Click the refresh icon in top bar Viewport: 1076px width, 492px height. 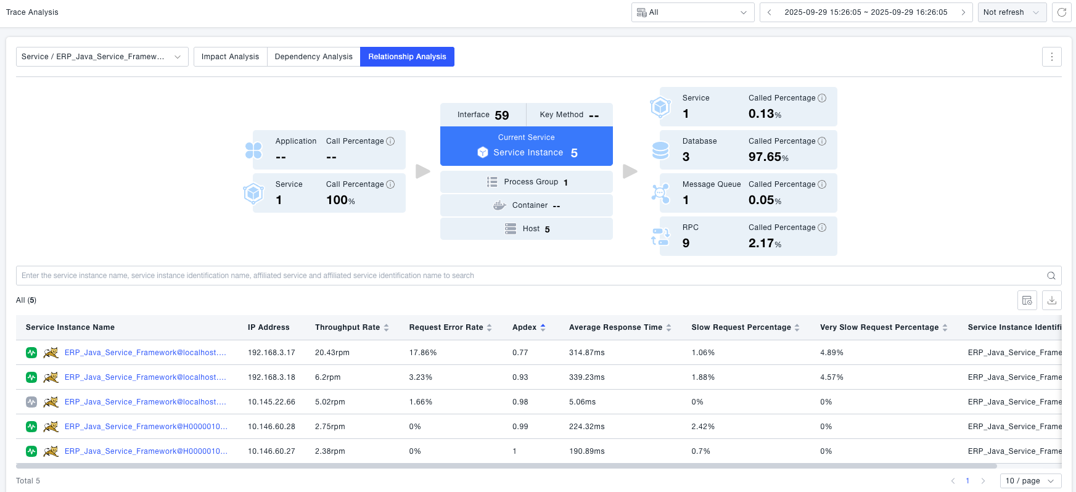[x=1061, y=12]
